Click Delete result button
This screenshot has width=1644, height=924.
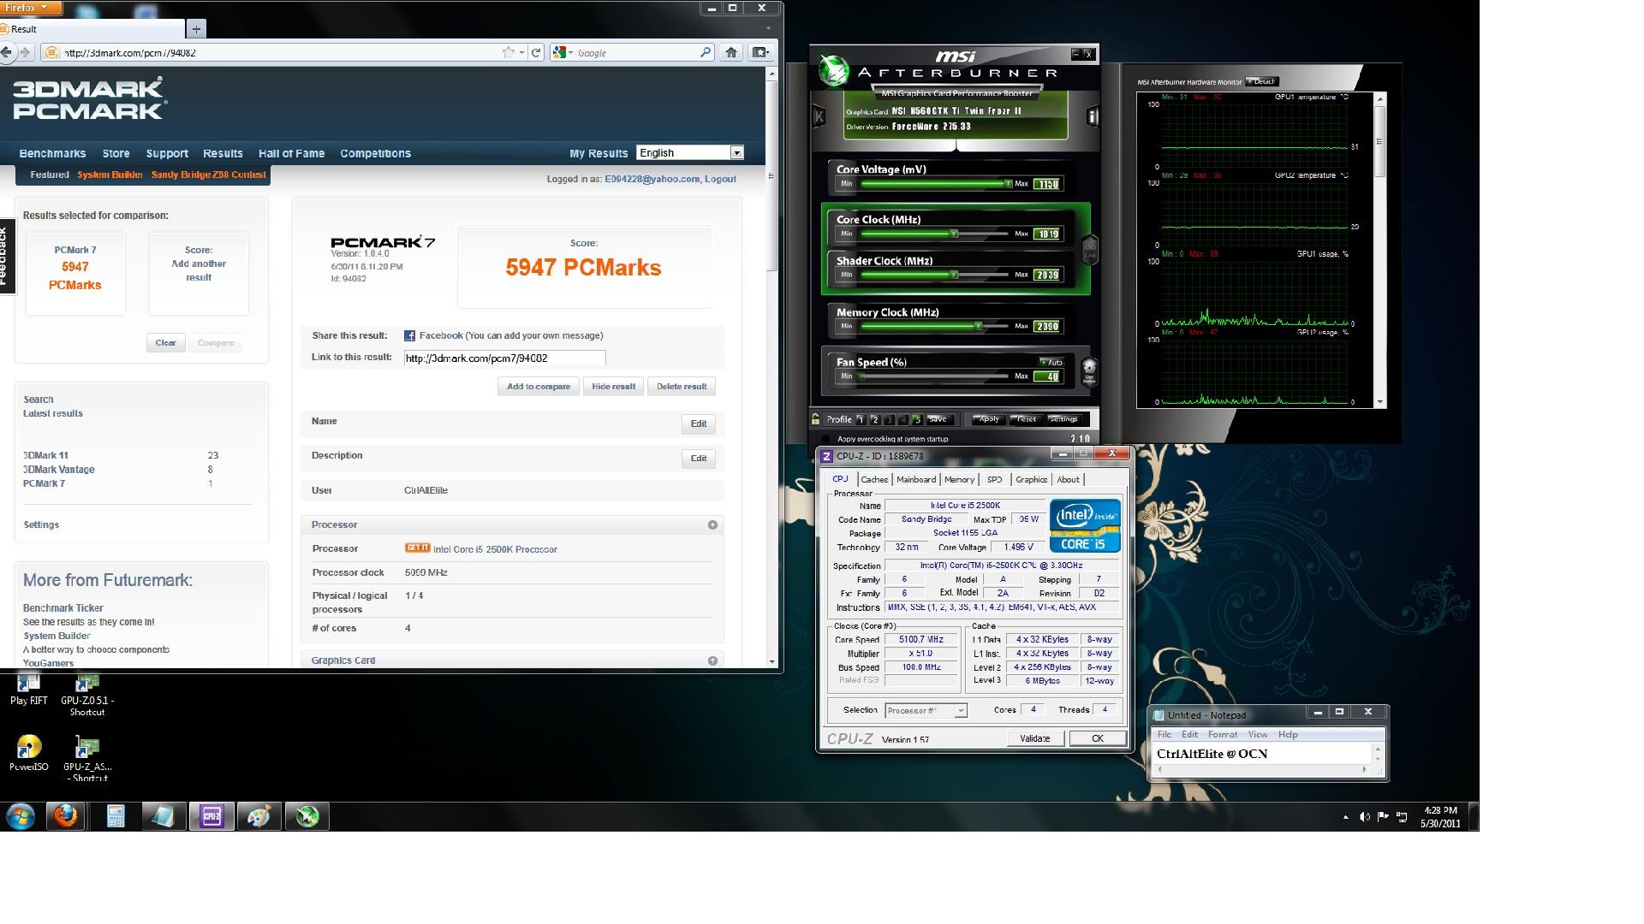pyautogui.click(x=682, y=387)
